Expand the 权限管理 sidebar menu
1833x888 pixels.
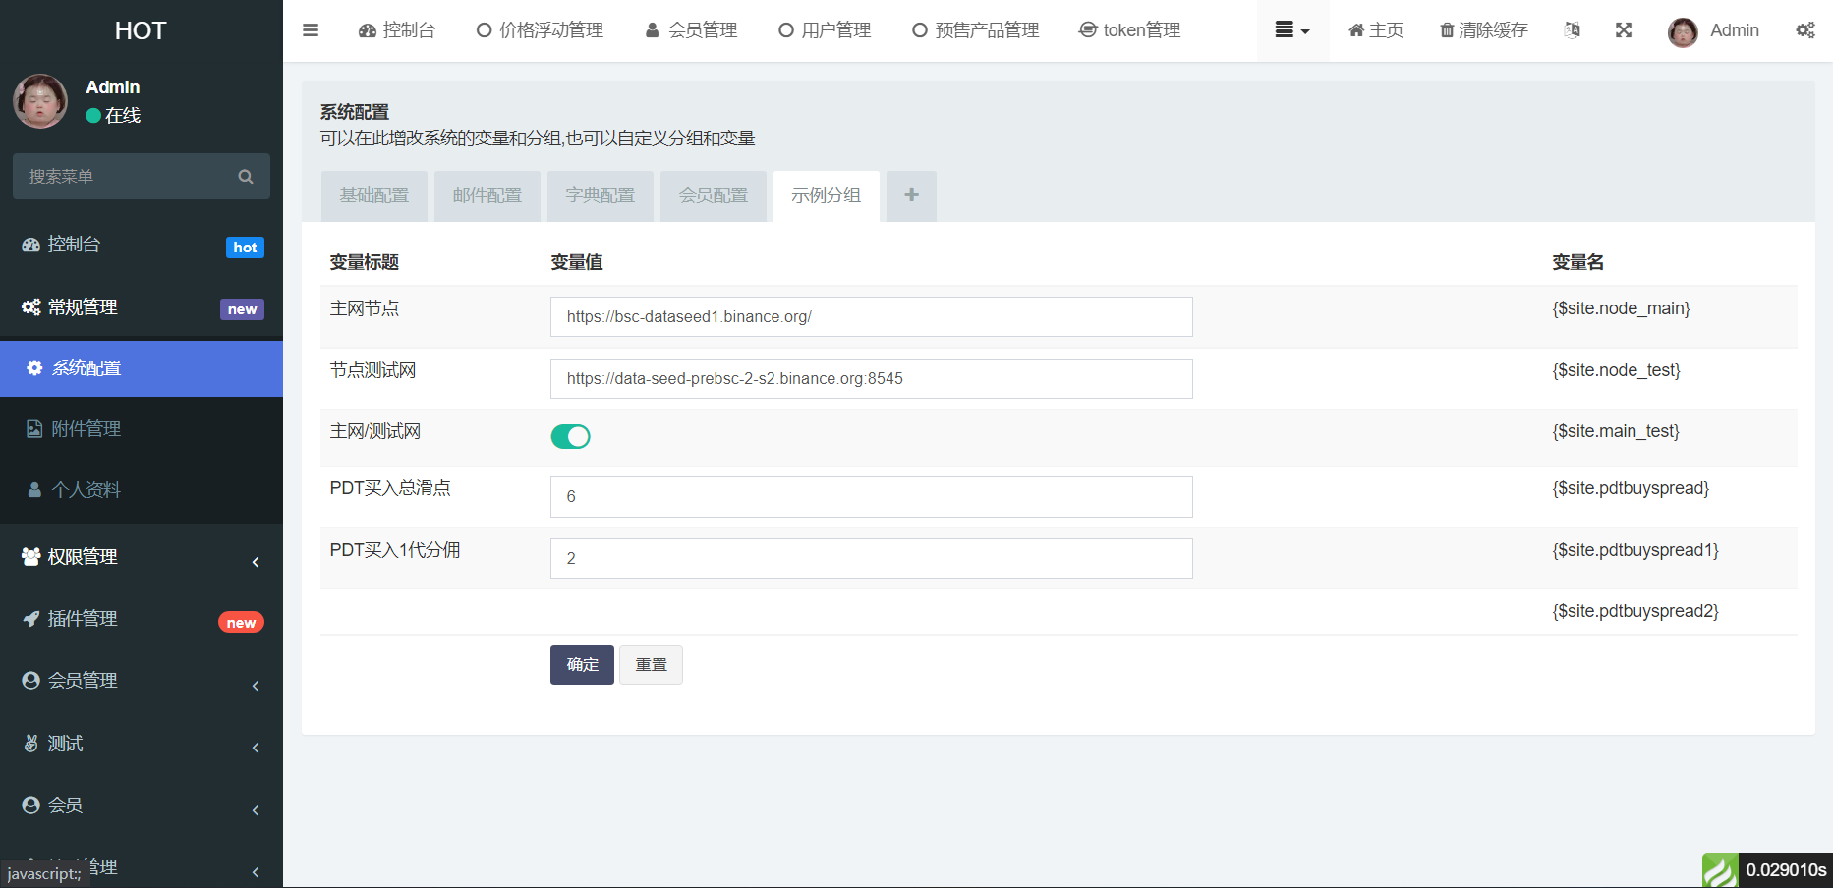(x=142, y=557)
